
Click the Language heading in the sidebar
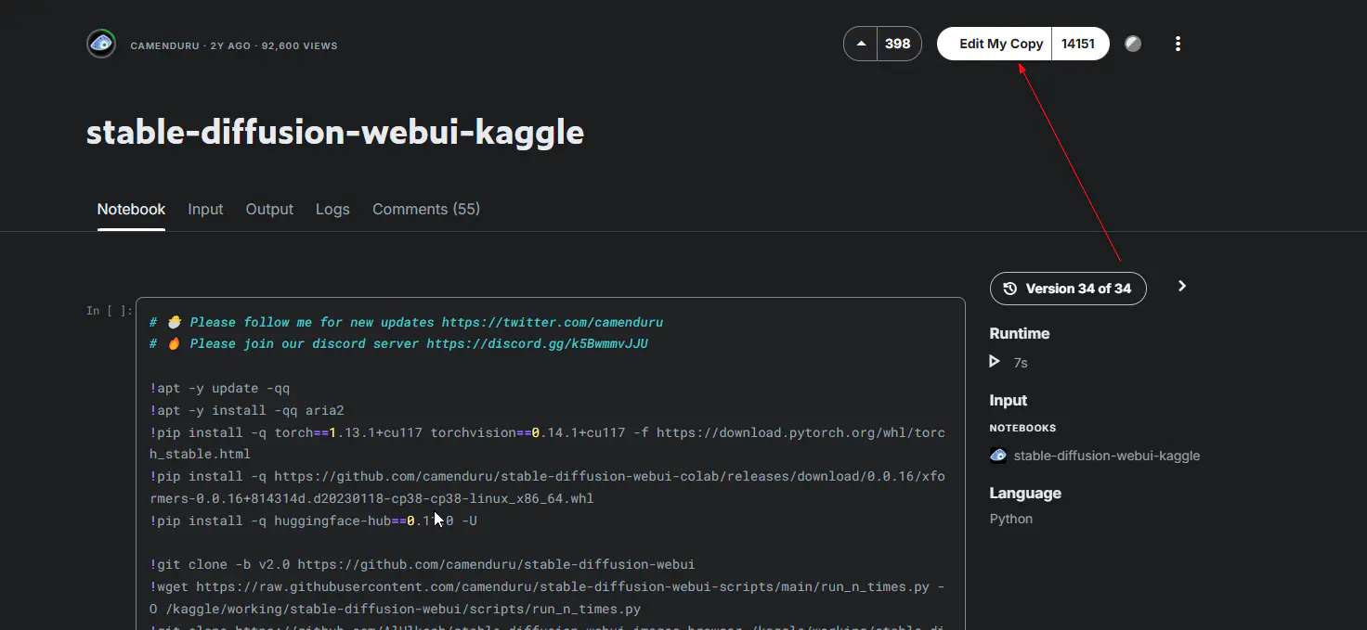point(1025,493)
